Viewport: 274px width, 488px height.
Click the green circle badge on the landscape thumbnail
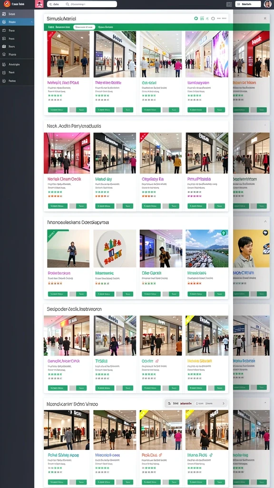[224, 233]
